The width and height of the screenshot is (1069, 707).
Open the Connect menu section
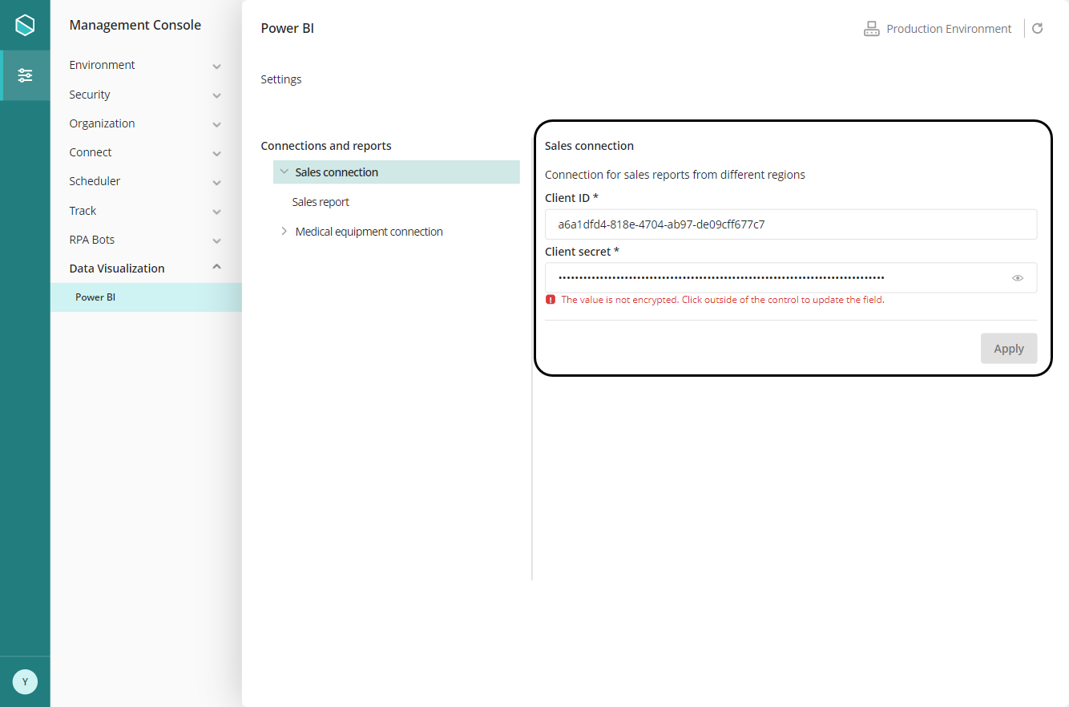pyautogui.click(x=146, y=152)
